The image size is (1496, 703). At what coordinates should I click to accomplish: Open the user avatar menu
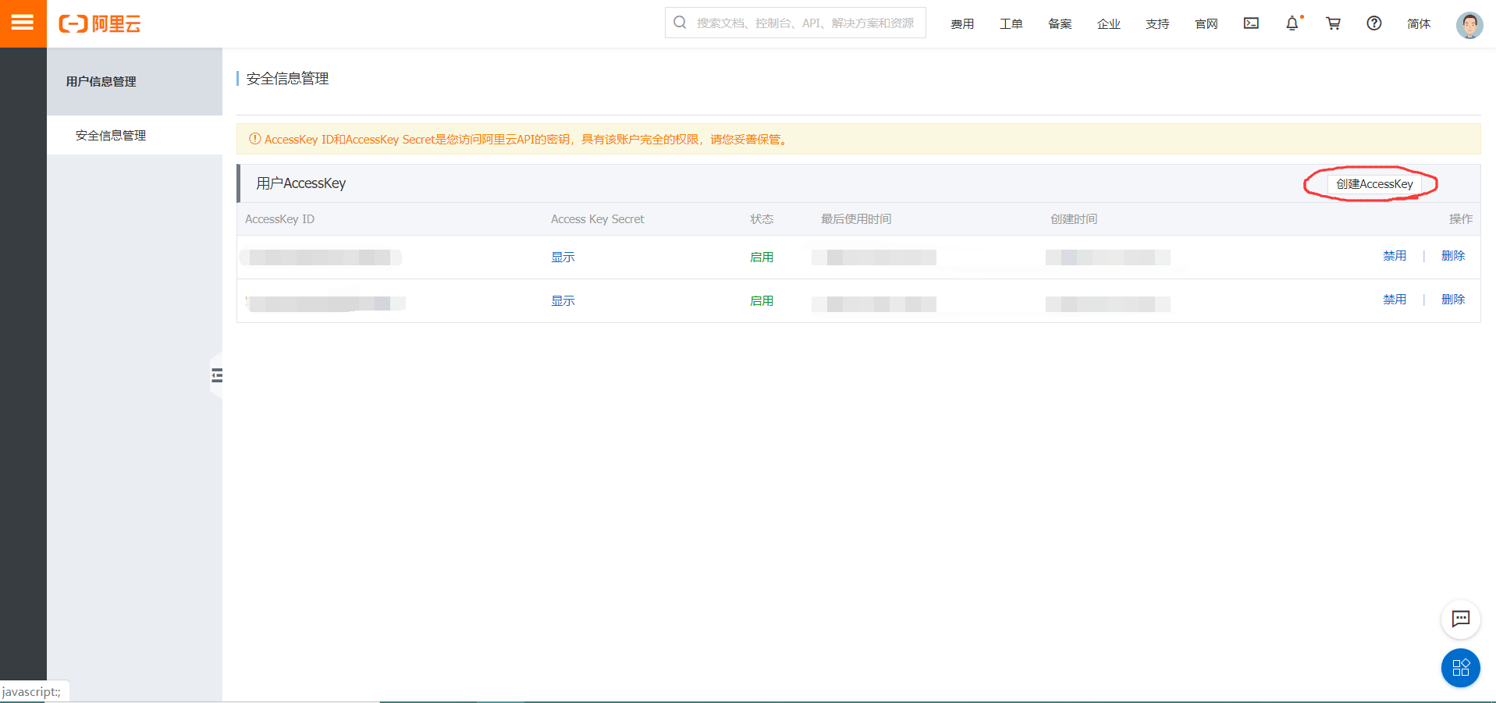pyautogui.click(x=1469, y=25)
